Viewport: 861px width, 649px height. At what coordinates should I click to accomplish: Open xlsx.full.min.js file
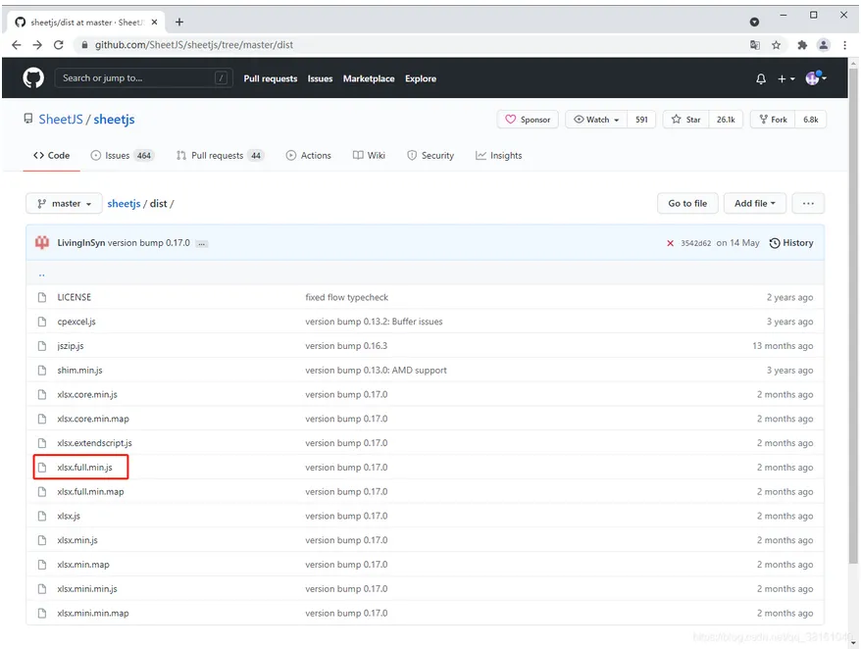[x=84, y=468]
